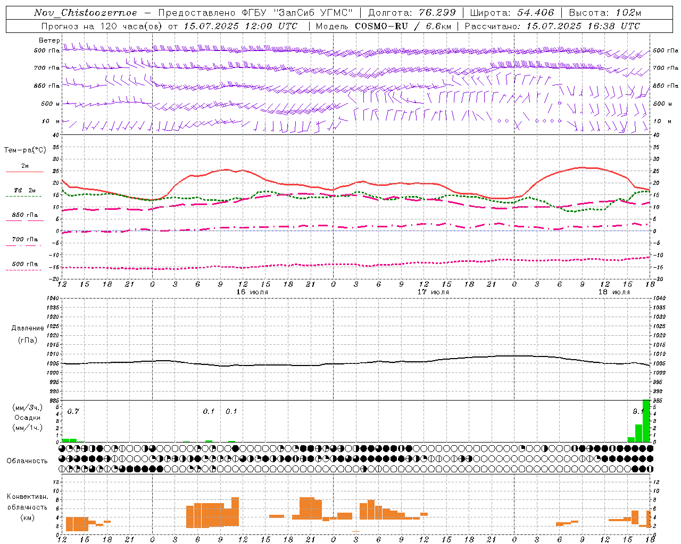This screenshot has height=544, width=681.
Task: Click the Конвективн. convective cloud label
Action: pyautogui.click(x=27, y=497)
